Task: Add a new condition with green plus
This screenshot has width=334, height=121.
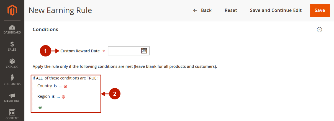Action: [x=40, y=107]
